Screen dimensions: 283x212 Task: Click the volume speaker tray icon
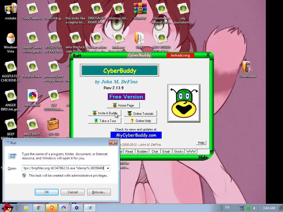(255, 208)
